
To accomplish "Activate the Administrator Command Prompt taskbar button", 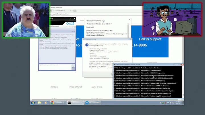I will coord(75,103).
